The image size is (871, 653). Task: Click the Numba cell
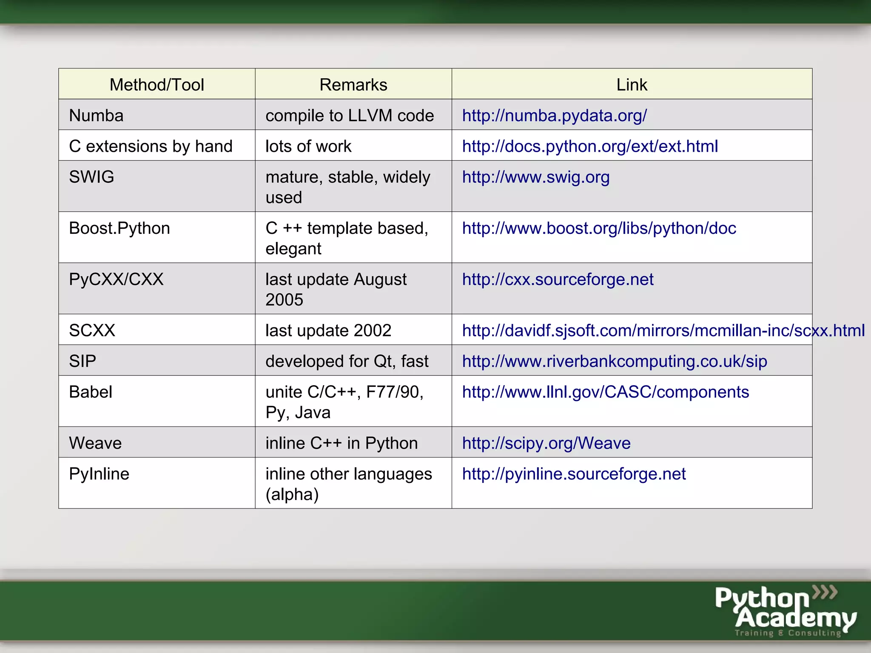(157, 115)
